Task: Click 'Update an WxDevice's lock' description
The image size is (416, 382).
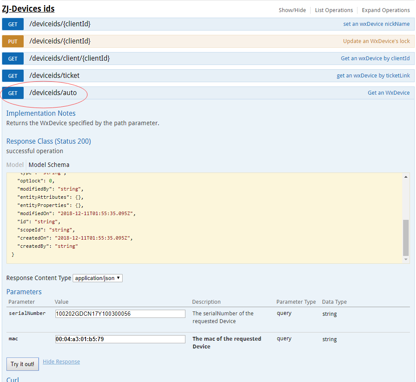Action: pyautogui.click(x=376, y=41)
